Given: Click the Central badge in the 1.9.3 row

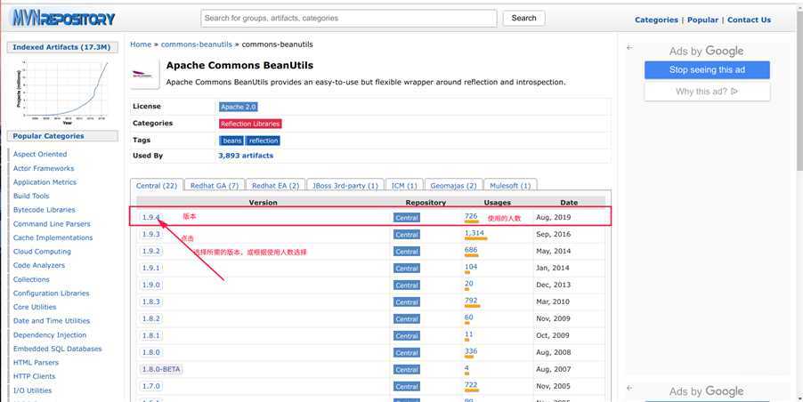Looking at the screenshot, I should tap(407, 235).
